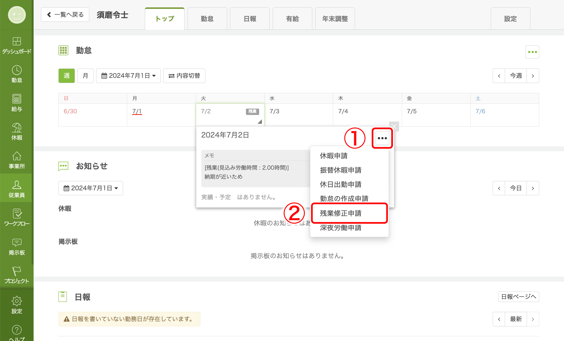Choose 休暇申請 from the dropdown menu
The height and width of the screenshot is (341, 564).
349,156
